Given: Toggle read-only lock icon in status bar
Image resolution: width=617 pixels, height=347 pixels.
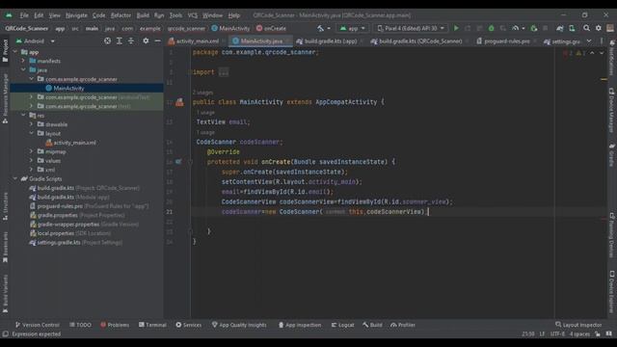Looking at the screenshot, I should [x=598, y=334].
